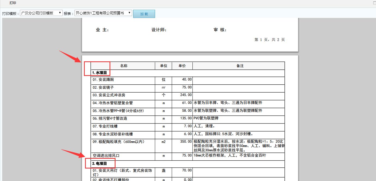Screen dimensions: 376x181
Task: Select the 开心装饰1工程有限公司预算书 report option
Action: (x=102, y=12)
